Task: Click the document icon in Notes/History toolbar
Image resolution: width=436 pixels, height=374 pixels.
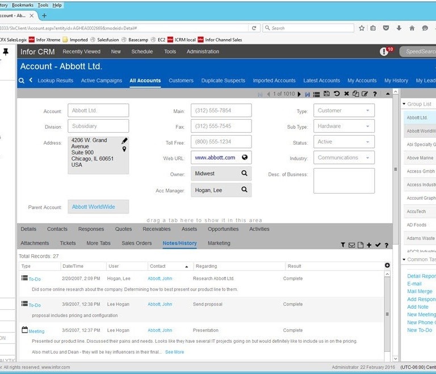Action: [360, 245]
